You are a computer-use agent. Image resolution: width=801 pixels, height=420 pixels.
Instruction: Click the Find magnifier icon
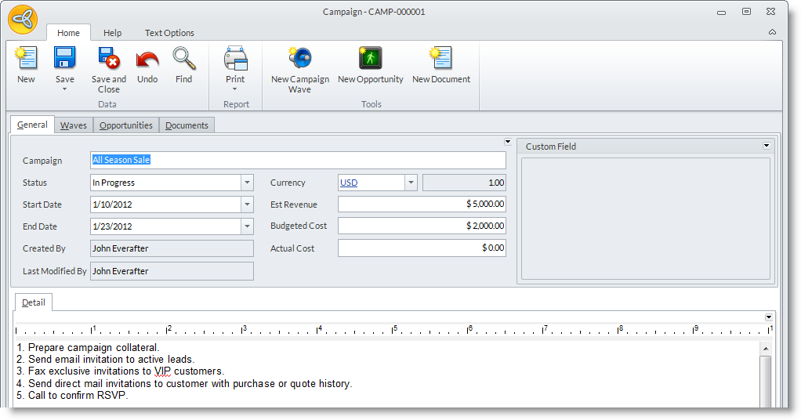183,60
